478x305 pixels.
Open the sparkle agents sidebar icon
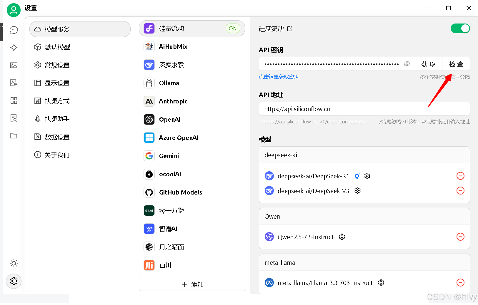tap(14, 48)
